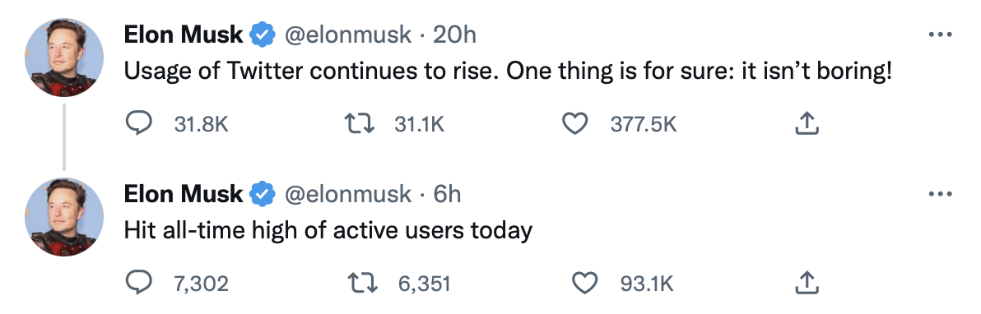Like the 'Hit all-time high' tweet
The width and height of the screenshot is (981, 314).
tap(585, 284)
